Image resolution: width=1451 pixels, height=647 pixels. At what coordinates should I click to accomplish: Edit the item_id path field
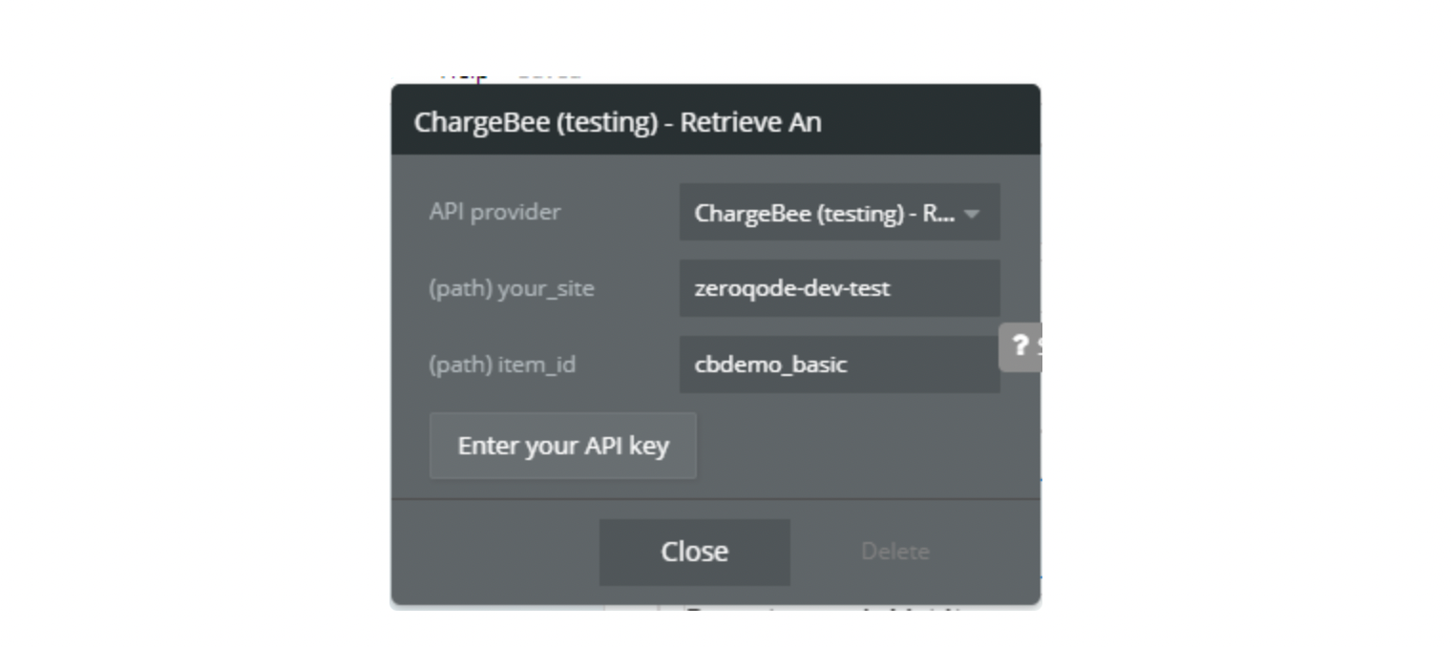tap(839, 365)
